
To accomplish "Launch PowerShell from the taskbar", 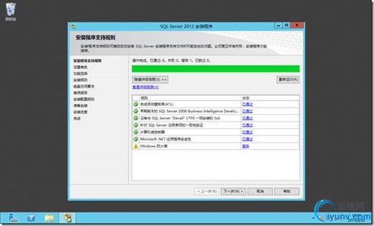I will point(31,218).
